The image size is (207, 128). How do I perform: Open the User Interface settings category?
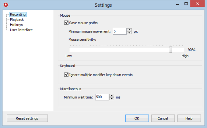click(x=21, y=30)
